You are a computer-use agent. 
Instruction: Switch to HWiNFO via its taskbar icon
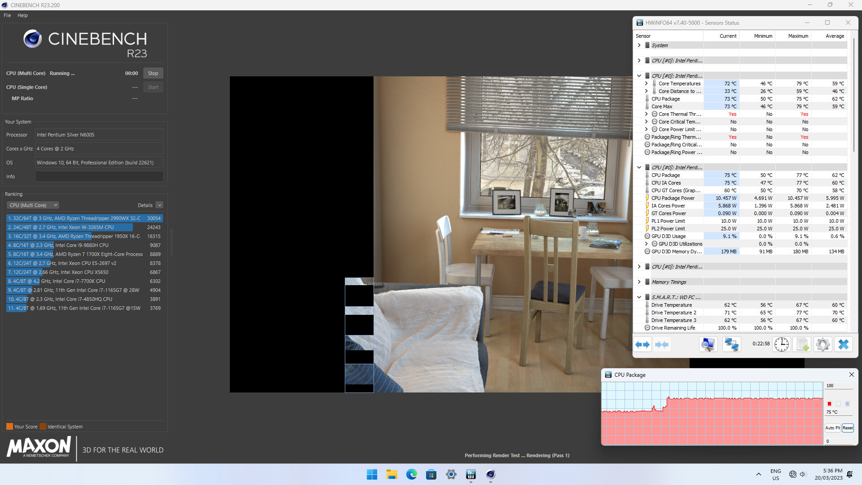[x=471, y=474]
